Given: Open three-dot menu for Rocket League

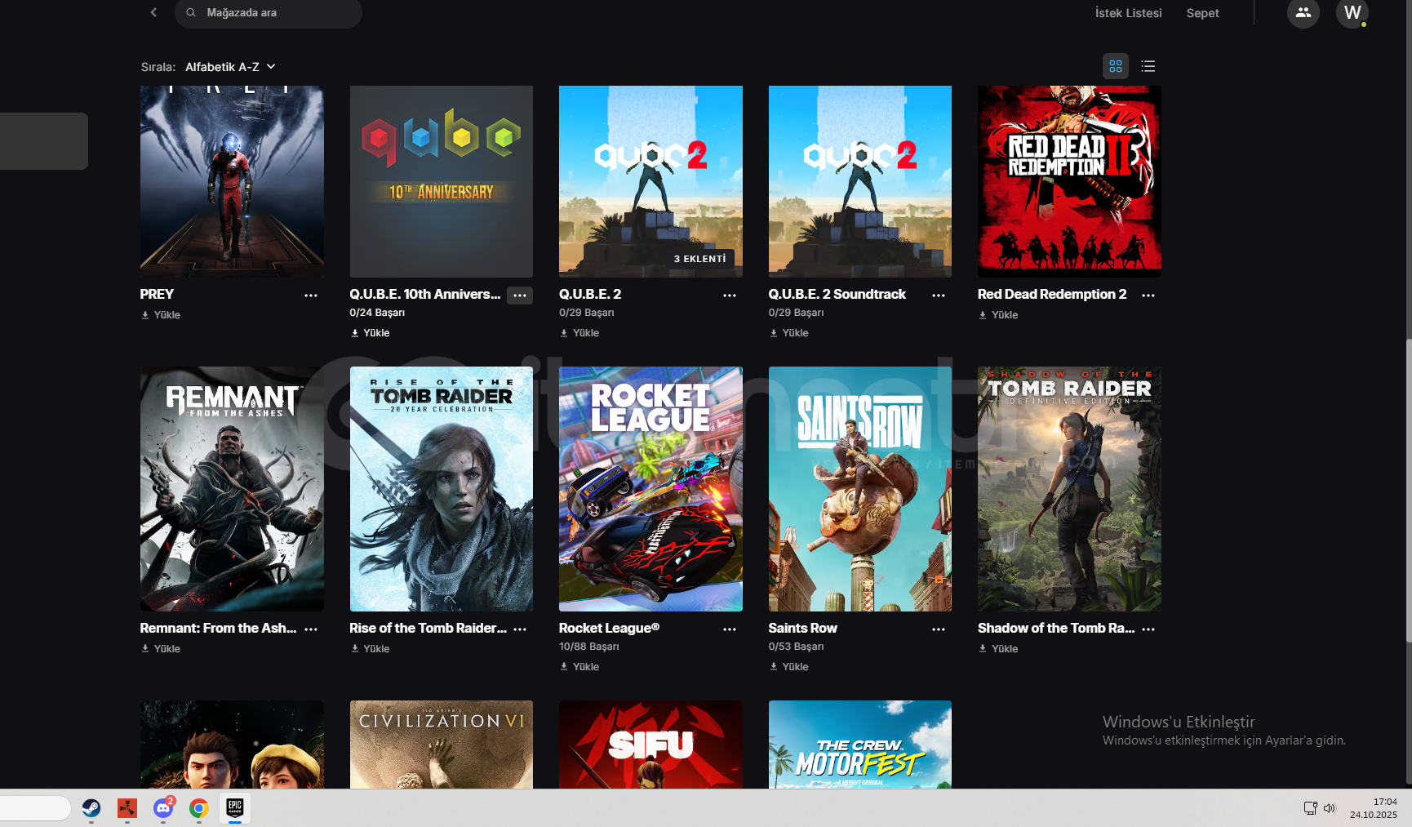Looking at the screenshot, I should pos(729,629).
